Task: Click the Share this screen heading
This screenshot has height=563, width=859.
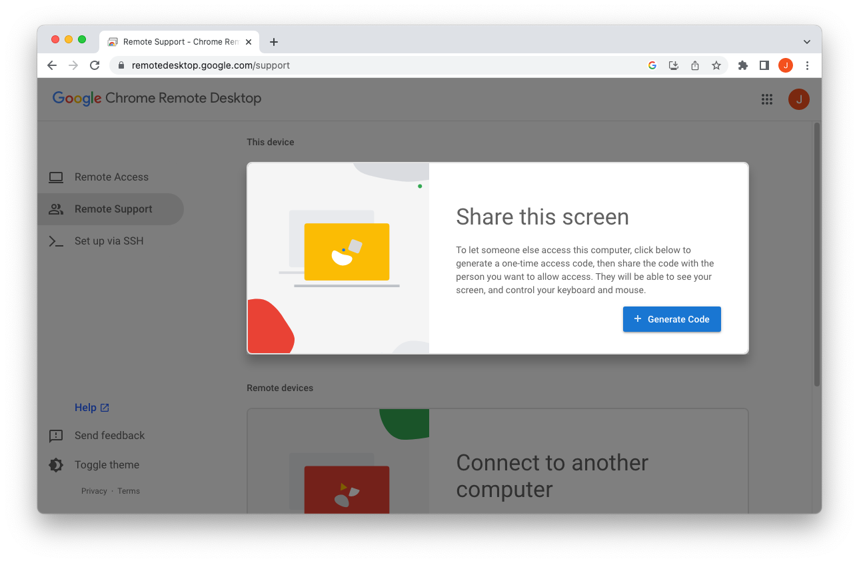Action: [542, 217]
